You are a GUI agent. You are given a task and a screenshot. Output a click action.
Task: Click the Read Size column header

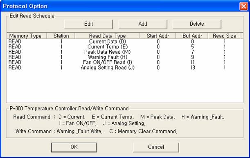[224, 36]
